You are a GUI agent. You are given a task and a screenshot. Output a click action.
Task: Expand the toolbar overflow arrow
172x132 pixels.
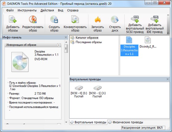(x=168, y=33)
